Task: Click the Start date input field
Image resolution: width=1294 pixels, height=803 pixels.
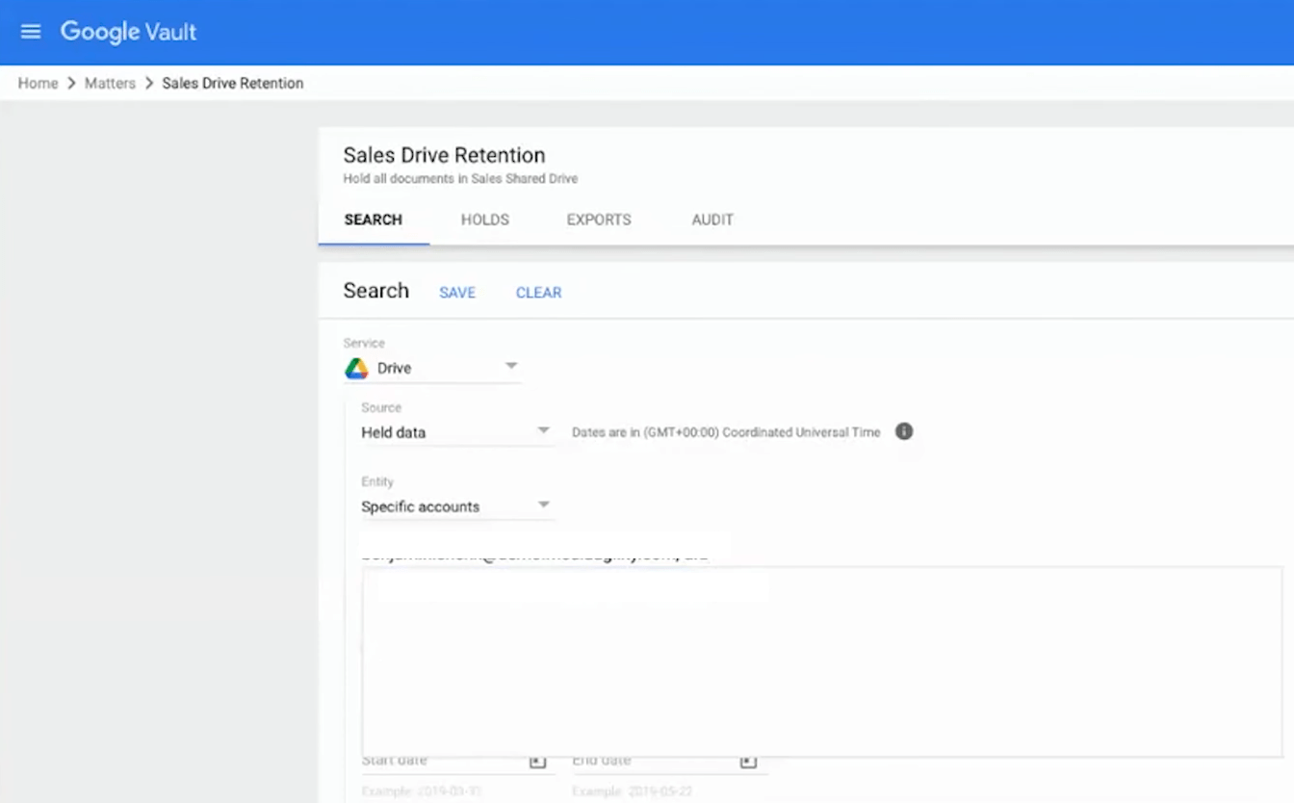Action: [443, 760]
